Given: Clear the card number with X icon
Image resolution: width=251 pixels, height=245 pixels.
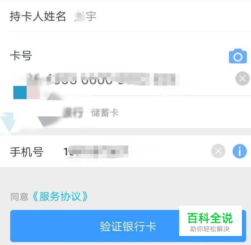Looking at the screenshot, I should tap(242, 78).
